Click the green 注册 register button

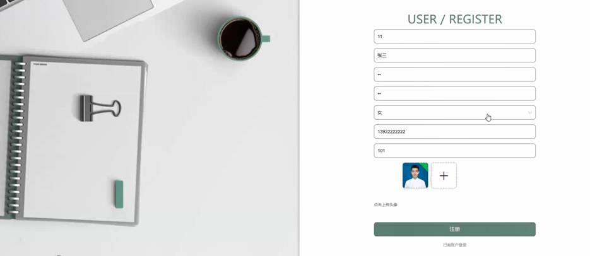click(x=454, y=230)
